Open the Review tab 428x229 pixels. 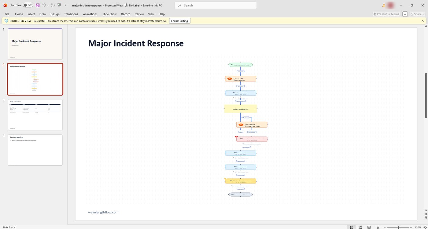click(x=139, y=14)
